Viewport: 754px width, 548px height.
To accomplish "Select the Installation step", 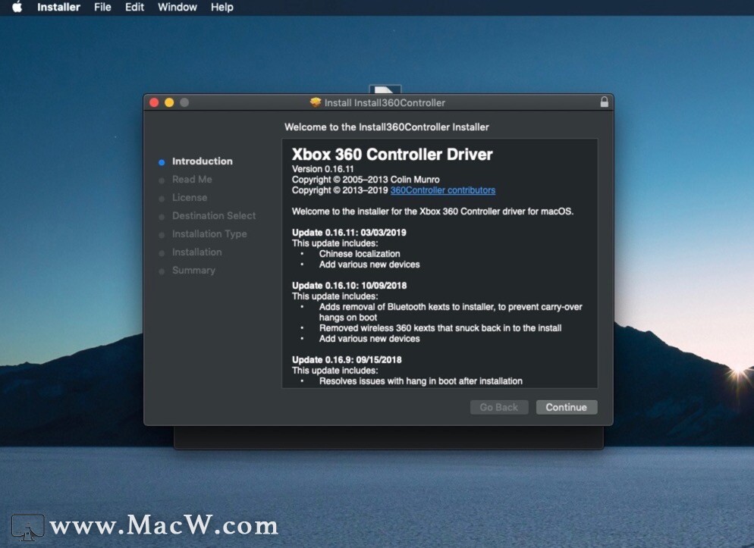I will pos(197,252).
